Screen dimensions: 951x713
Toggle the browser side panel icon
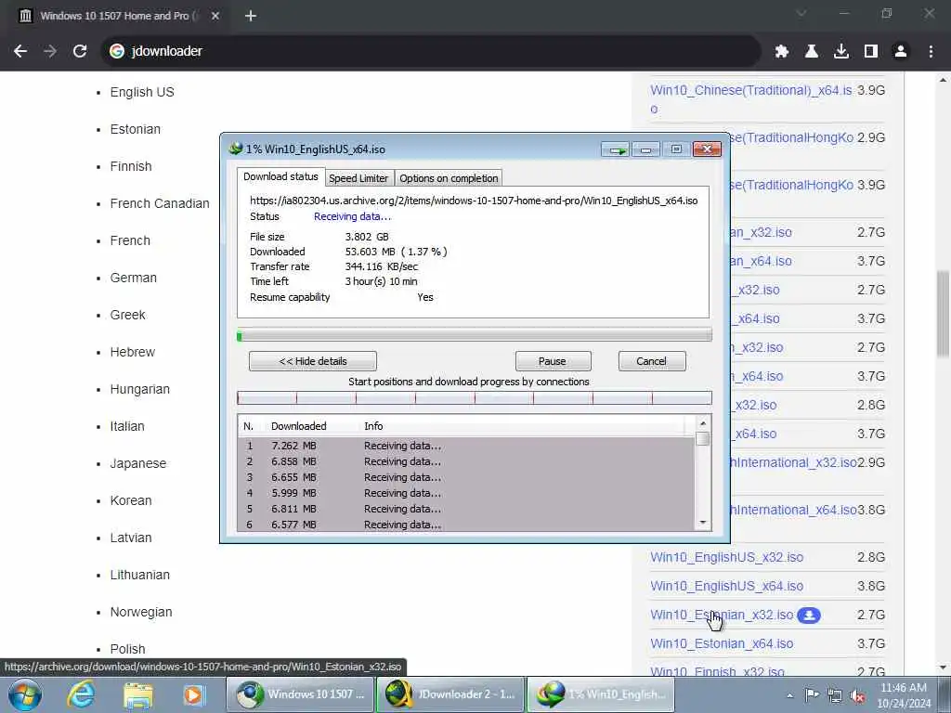point(871,52)
